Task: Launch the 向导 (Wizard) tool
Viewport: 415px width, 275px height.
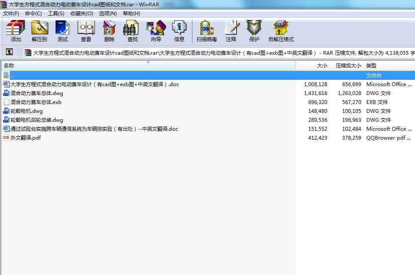Action: (156, 31)
